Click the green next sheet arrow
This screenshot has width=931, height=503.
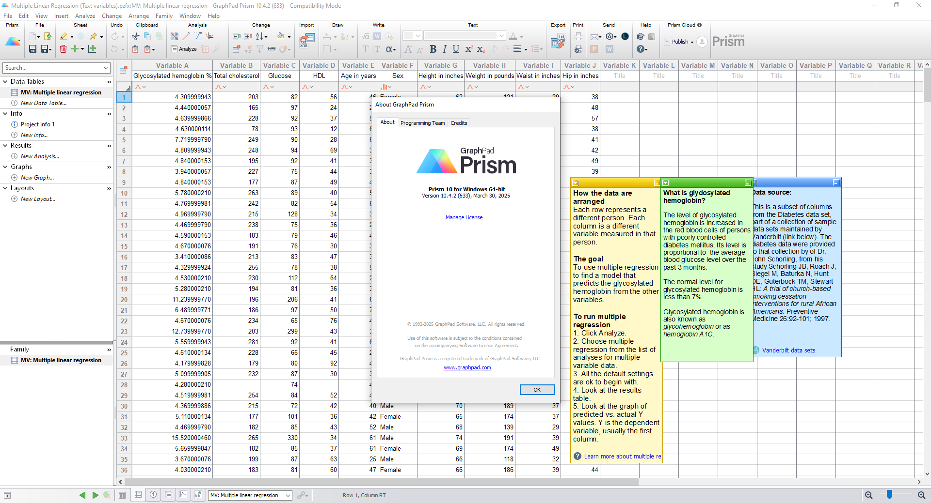(x=95, y=495)
